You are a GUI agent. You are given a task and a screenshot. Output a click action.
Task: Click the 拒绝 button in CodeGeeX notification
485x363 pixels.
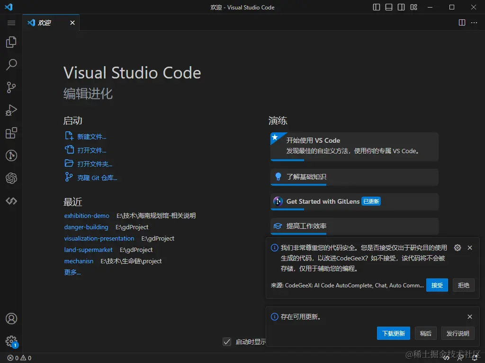point(464,285)
